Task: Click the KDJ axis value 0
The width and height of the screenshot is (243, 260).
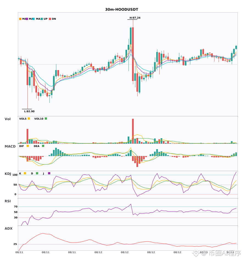Action: pyautogui.click(x=15, y=194)
